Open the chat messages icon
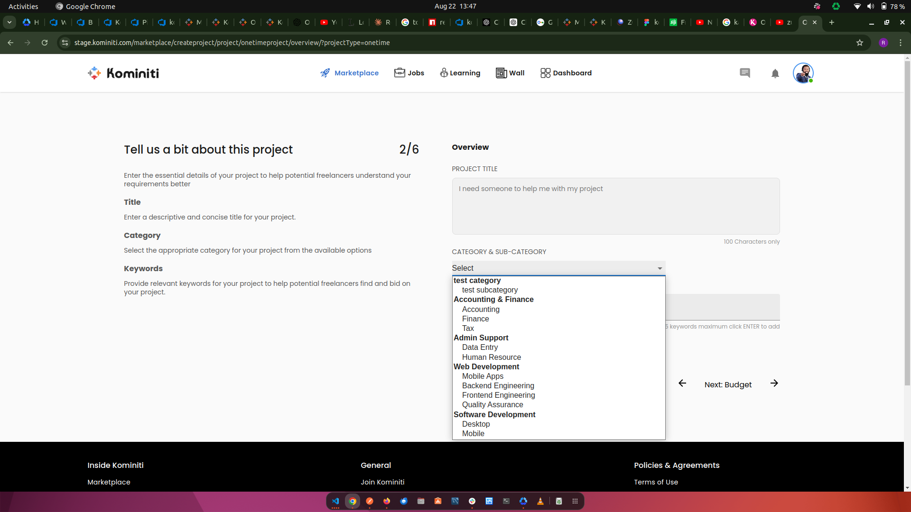 744,73
